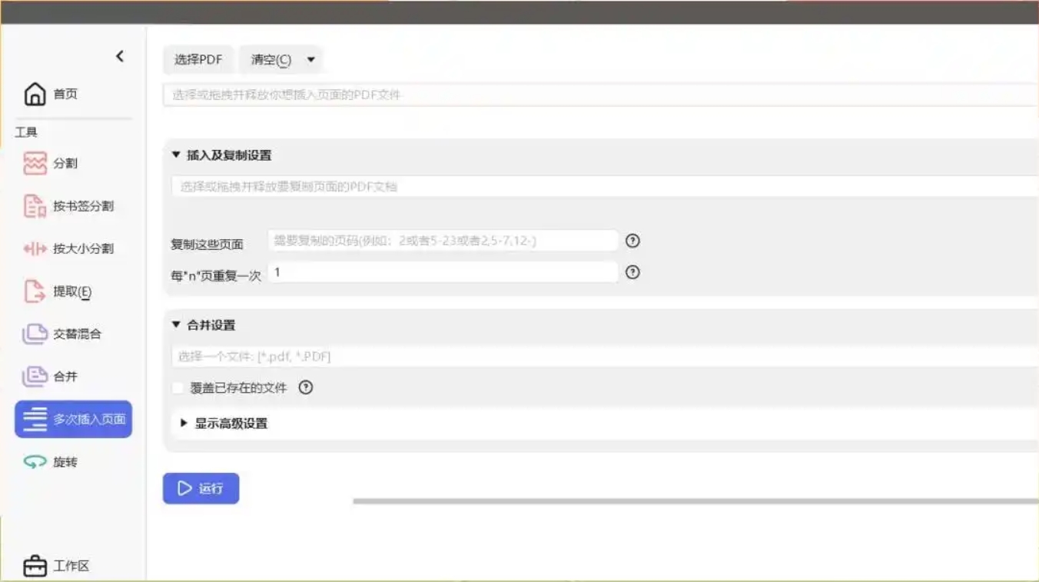Enable the 覆盖已存在的文件 checkbox
1039x582 pixels.
(x=178, y=388)
